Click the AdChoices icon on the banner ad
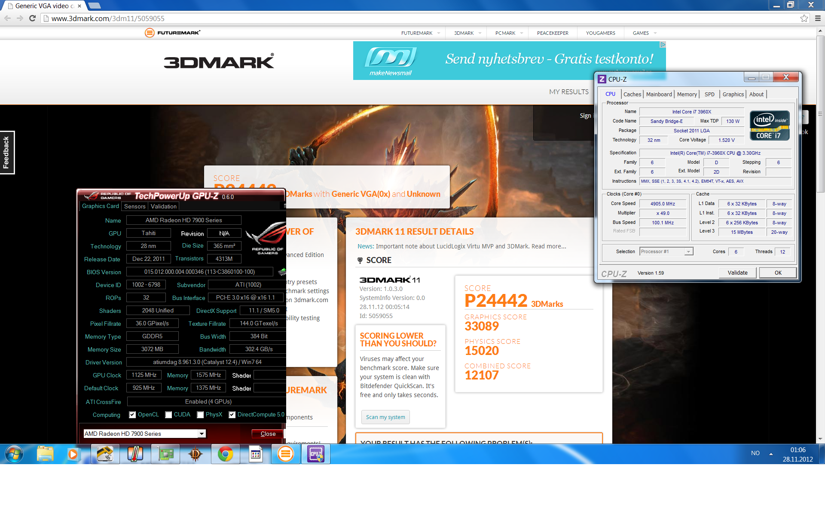The width and height of the screenshot is (825, 514). [x=663, y=44]
